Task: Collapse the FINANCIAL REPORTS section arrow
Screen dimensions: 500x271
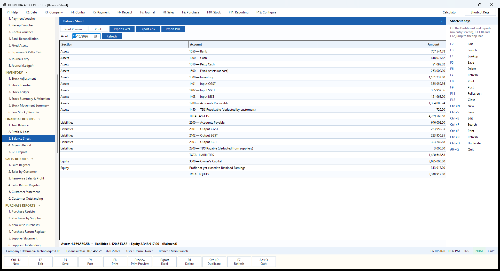Action: click(x=39, y=119)
